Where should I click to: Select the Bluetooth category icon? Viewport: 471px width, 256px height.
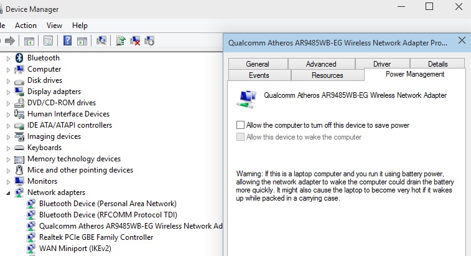tap(19, 58)
